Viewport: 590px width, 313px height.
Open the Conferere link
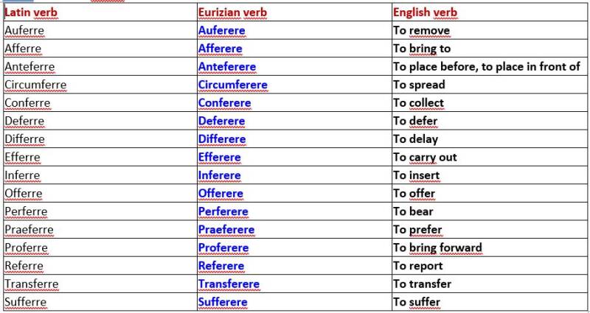click(x=224, y=102)
